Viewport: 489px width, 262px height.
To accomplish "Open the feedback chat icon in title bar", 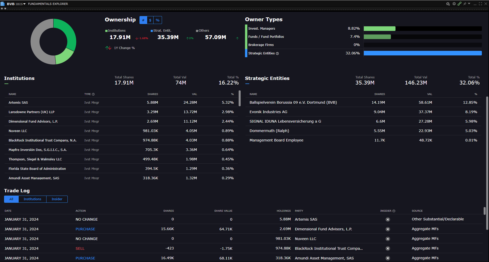I will click(448, 4).
